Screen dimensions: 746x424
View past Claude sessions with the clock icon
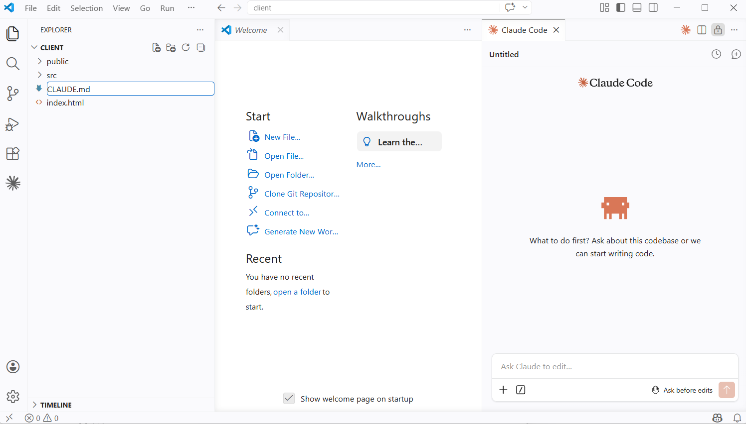click(716, 54)
